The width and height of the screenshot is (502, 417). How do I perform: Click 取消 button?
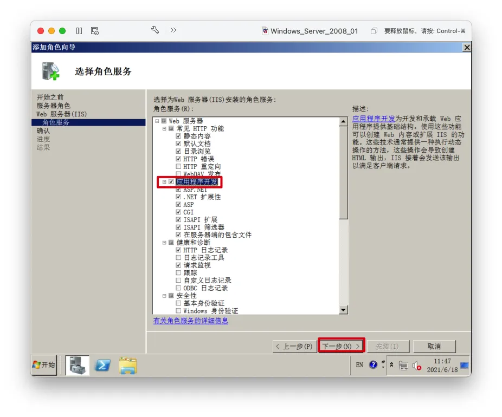click(434, 347)
